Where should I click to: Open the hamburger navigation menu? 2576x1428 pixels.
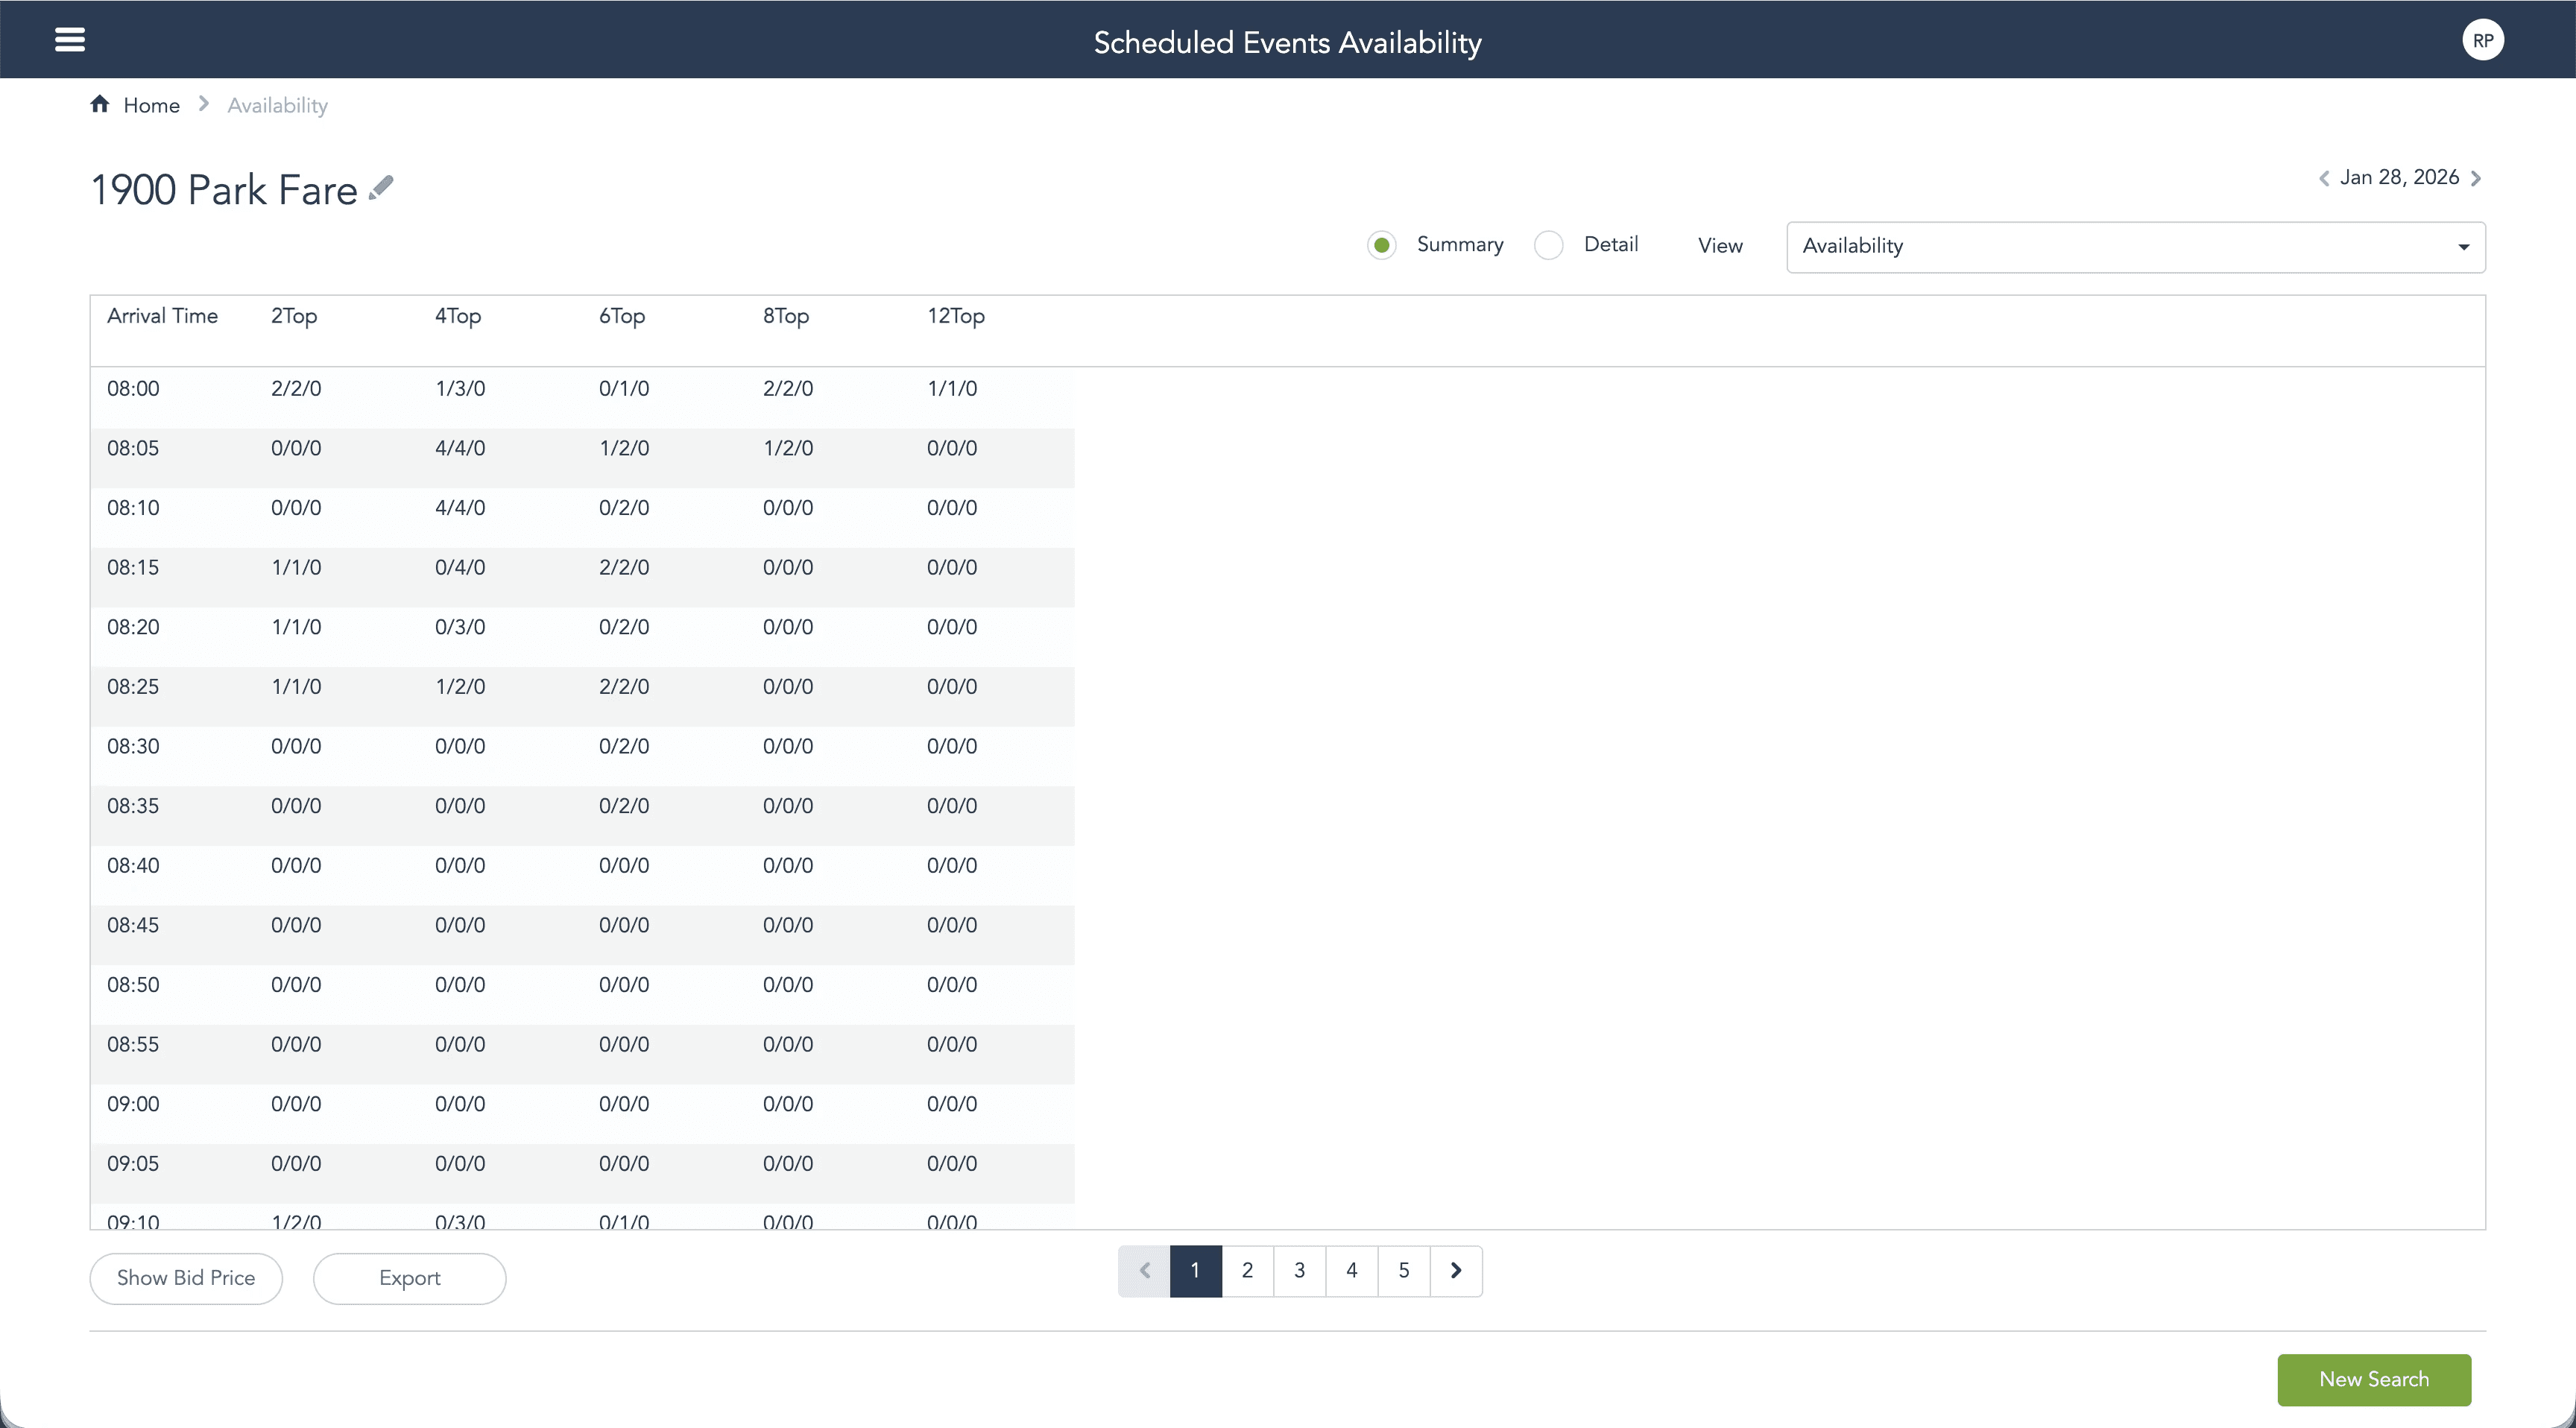click(x=70, y=39)
